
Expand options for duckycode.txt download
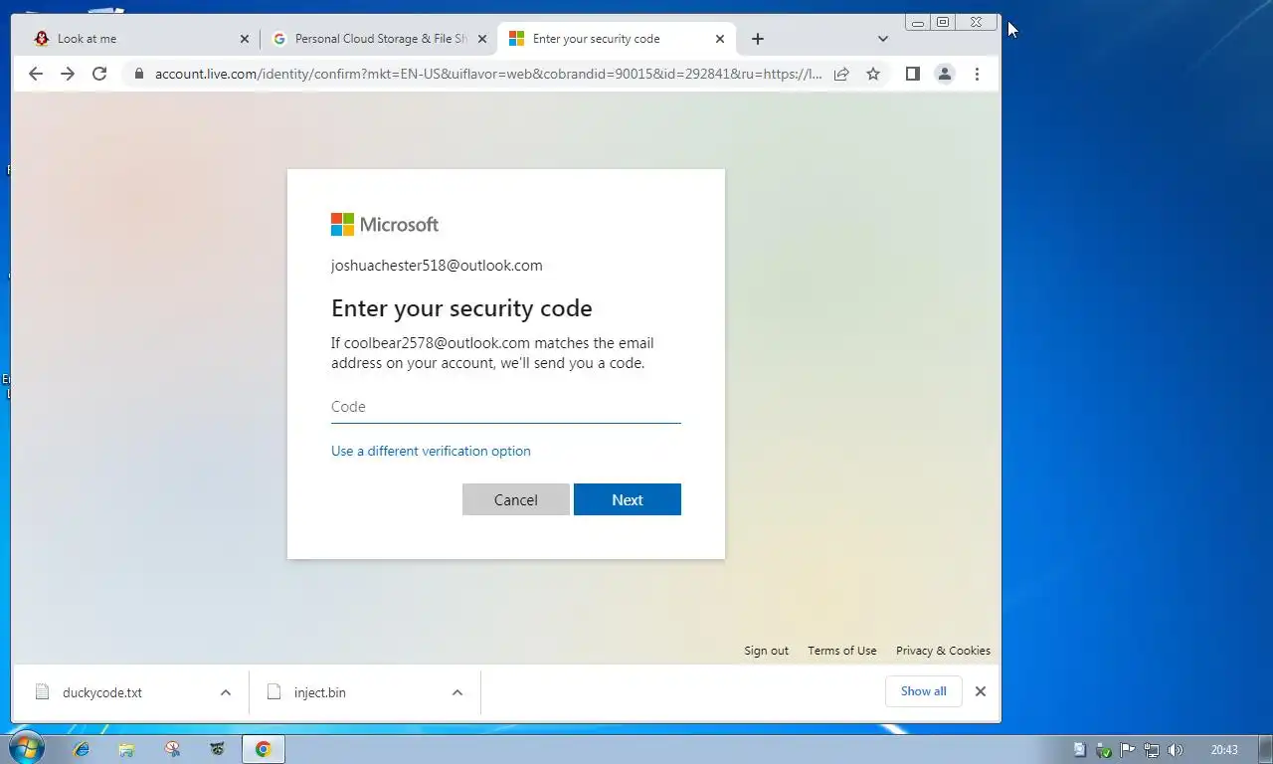pyautogui.click(x=226, y=692)
